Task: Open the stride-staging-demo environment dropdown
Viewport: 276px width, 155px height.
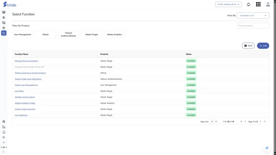Action: coord(228,4)
